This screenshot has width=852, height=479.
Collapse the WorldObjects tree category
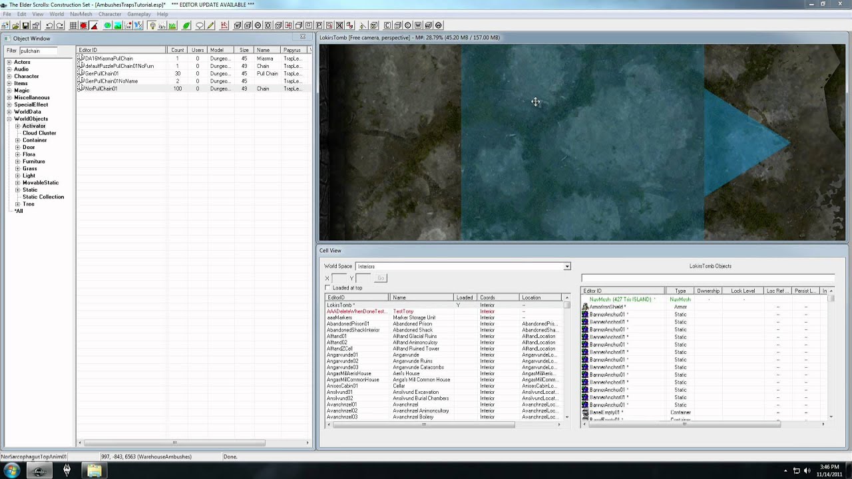(9, 118)
